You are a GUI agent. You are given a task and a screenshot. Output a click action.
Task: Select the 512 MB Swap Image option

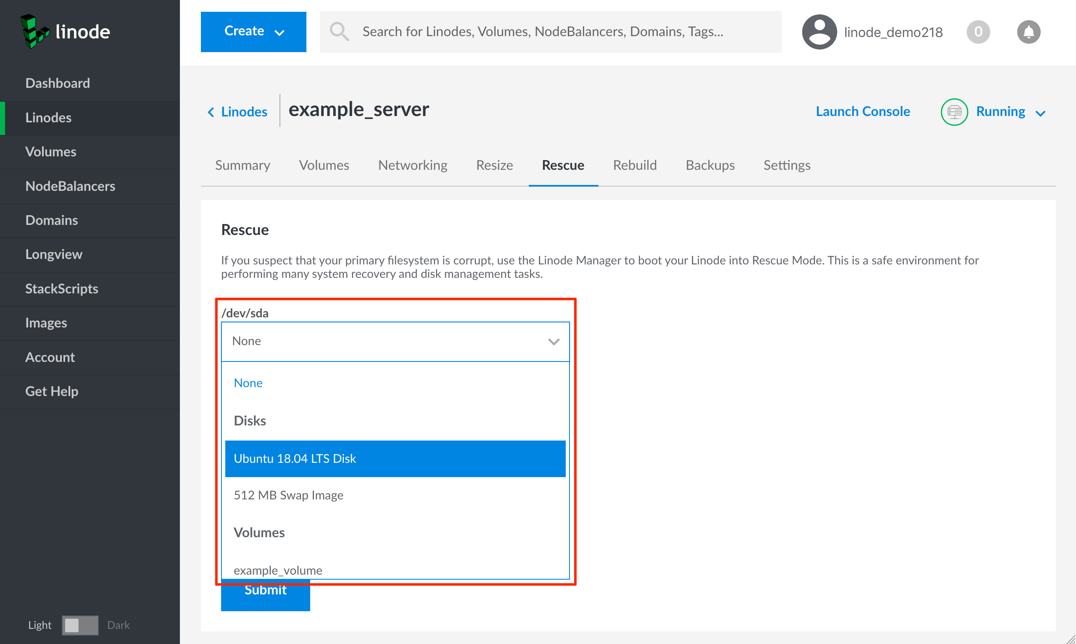tap(288, 495)
